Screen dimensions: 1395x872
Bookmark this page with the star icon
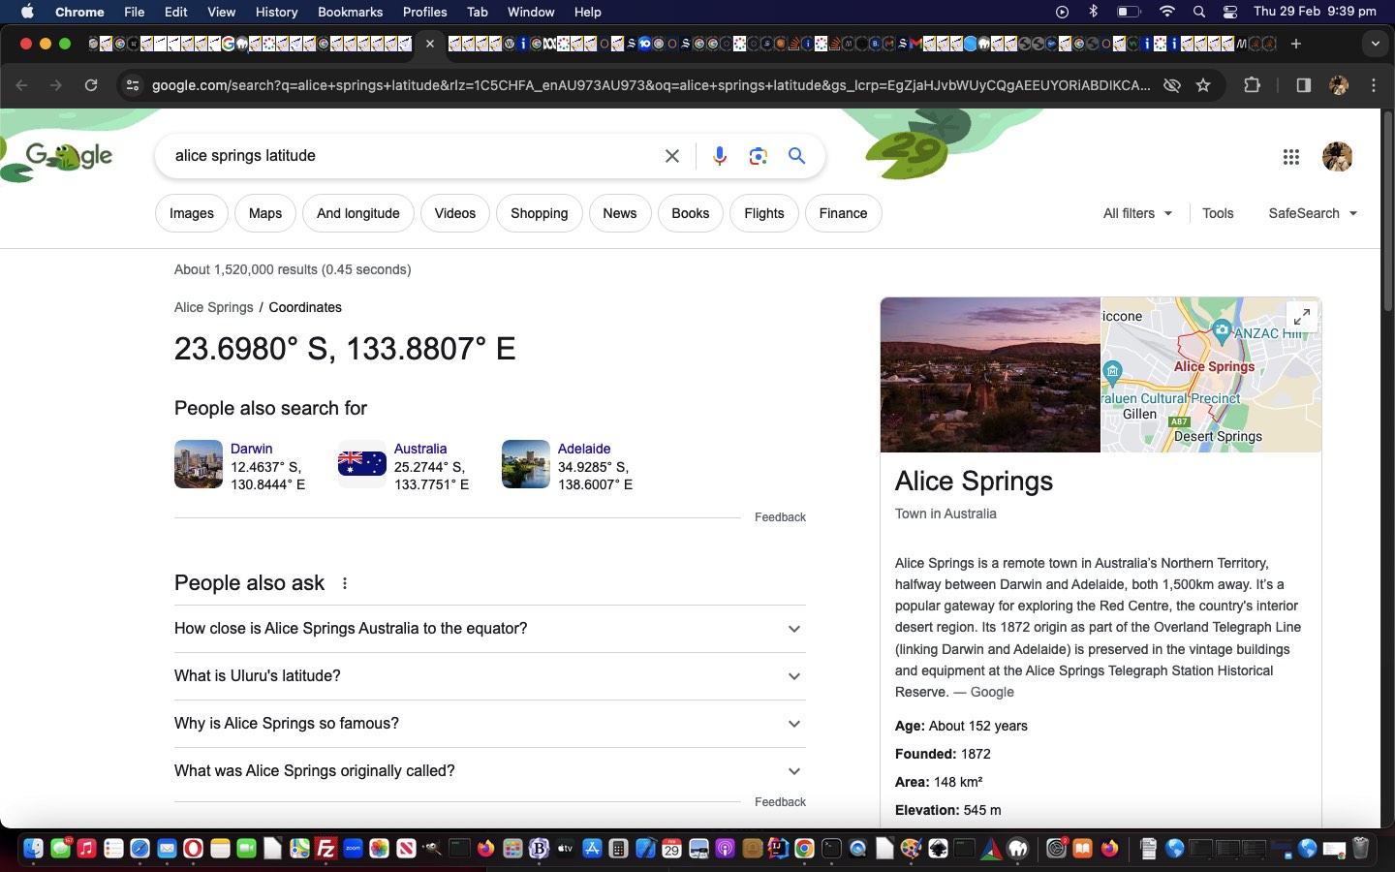(x=1203, y=85)
